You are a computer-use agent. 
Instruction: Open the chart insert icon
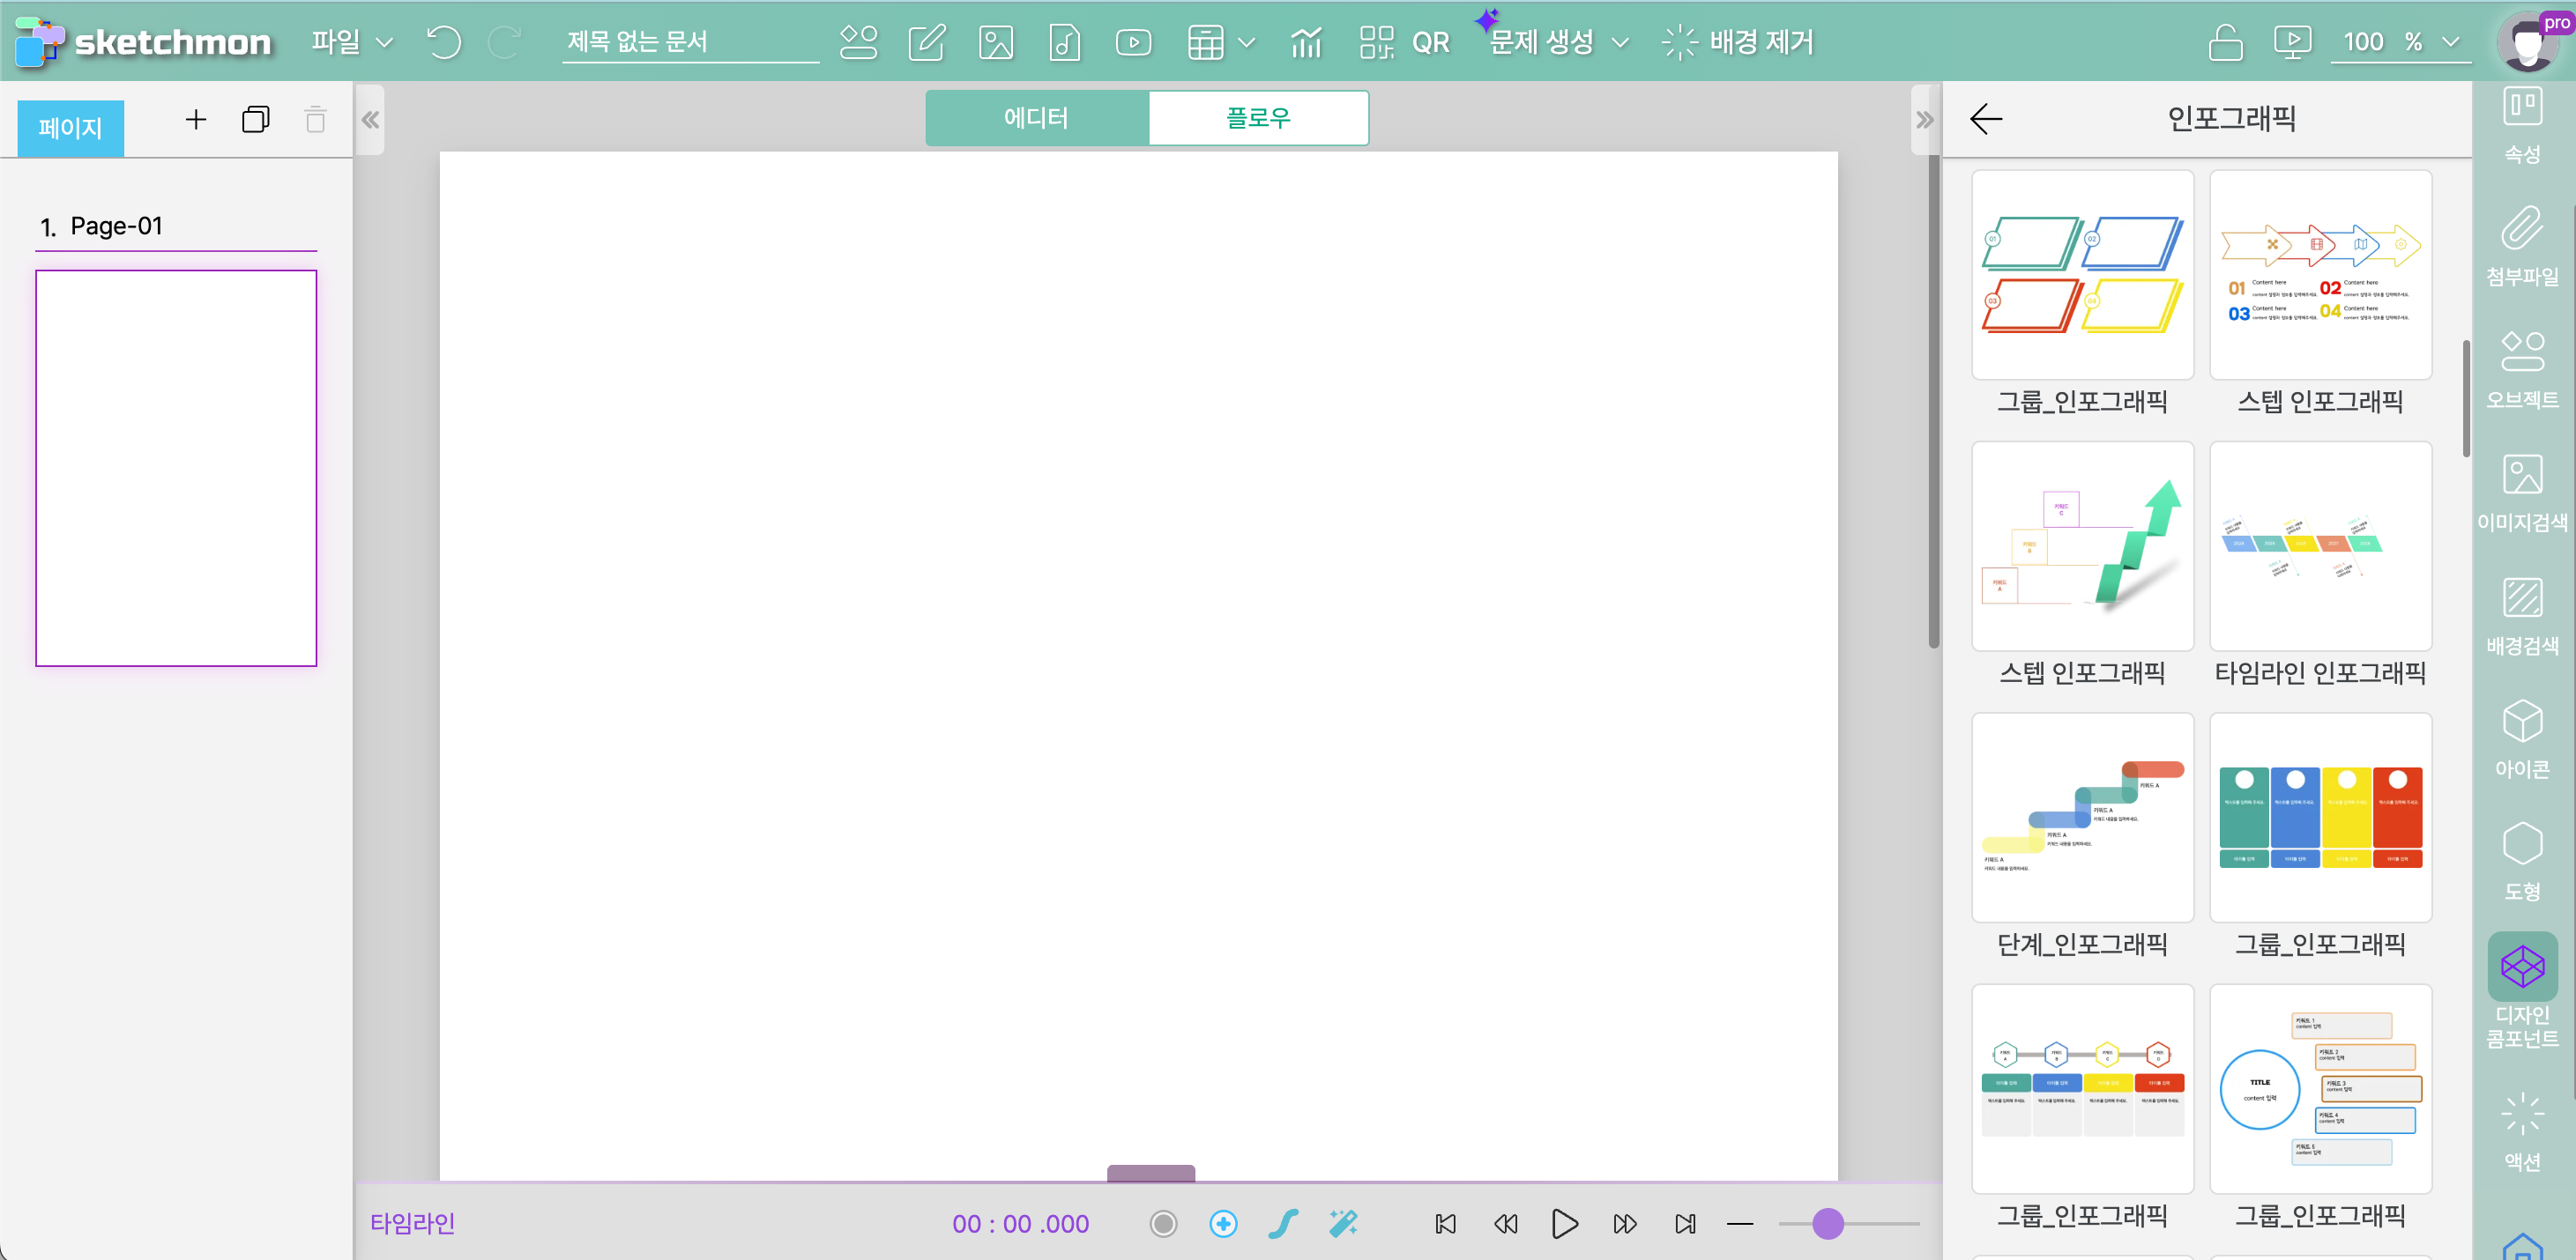point(1306,42)
